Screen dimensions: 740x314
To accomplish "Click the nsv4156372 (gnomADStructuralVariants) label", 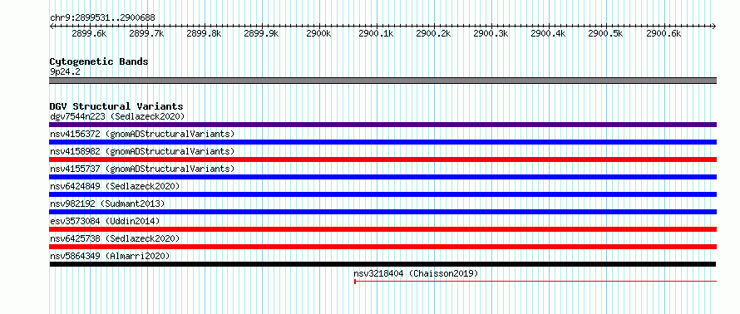I will click(x=142, y=134).
